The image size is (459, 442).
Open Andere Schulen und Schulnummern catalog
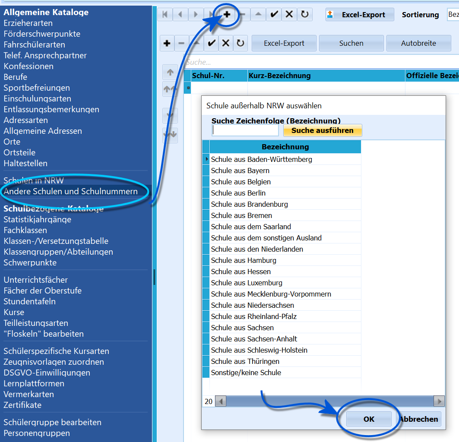point(70,192)
